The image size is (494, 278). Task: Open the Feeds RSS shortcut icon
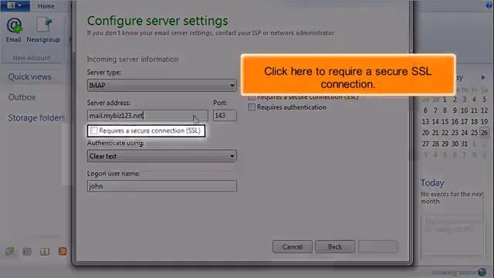point(63,251)
